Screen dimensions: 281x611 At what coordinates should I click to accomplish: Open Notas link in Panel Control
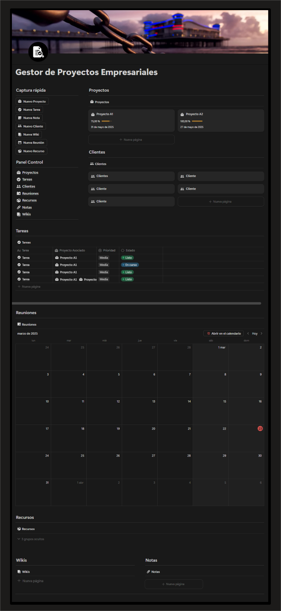coord(24,208)
